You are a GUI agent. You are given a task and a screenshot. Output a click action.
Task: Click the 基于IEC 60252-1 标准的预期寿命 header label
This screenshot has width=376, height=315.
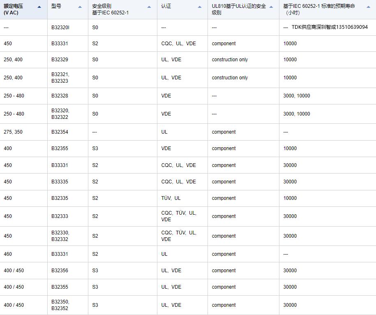point(319,9)
